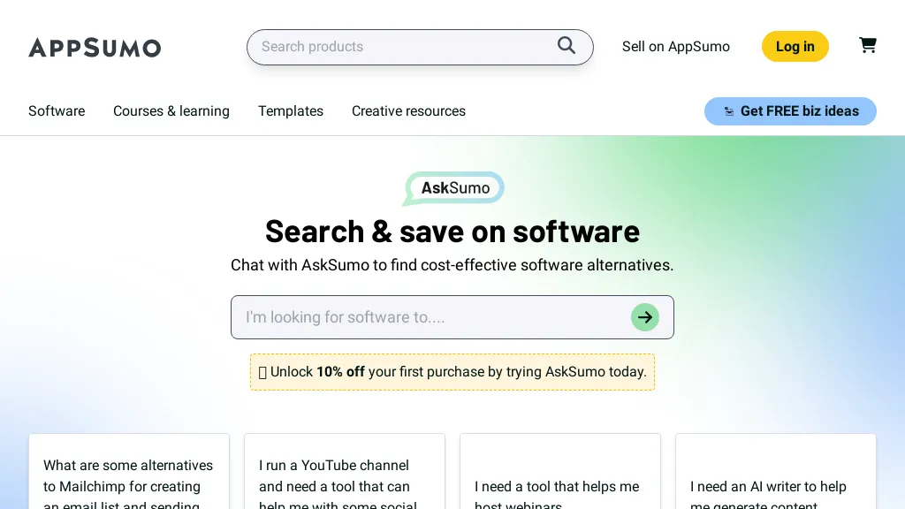The image size is (905, 509).
Task: Click the AskSumo speech bubble logo
Action: 452,187
